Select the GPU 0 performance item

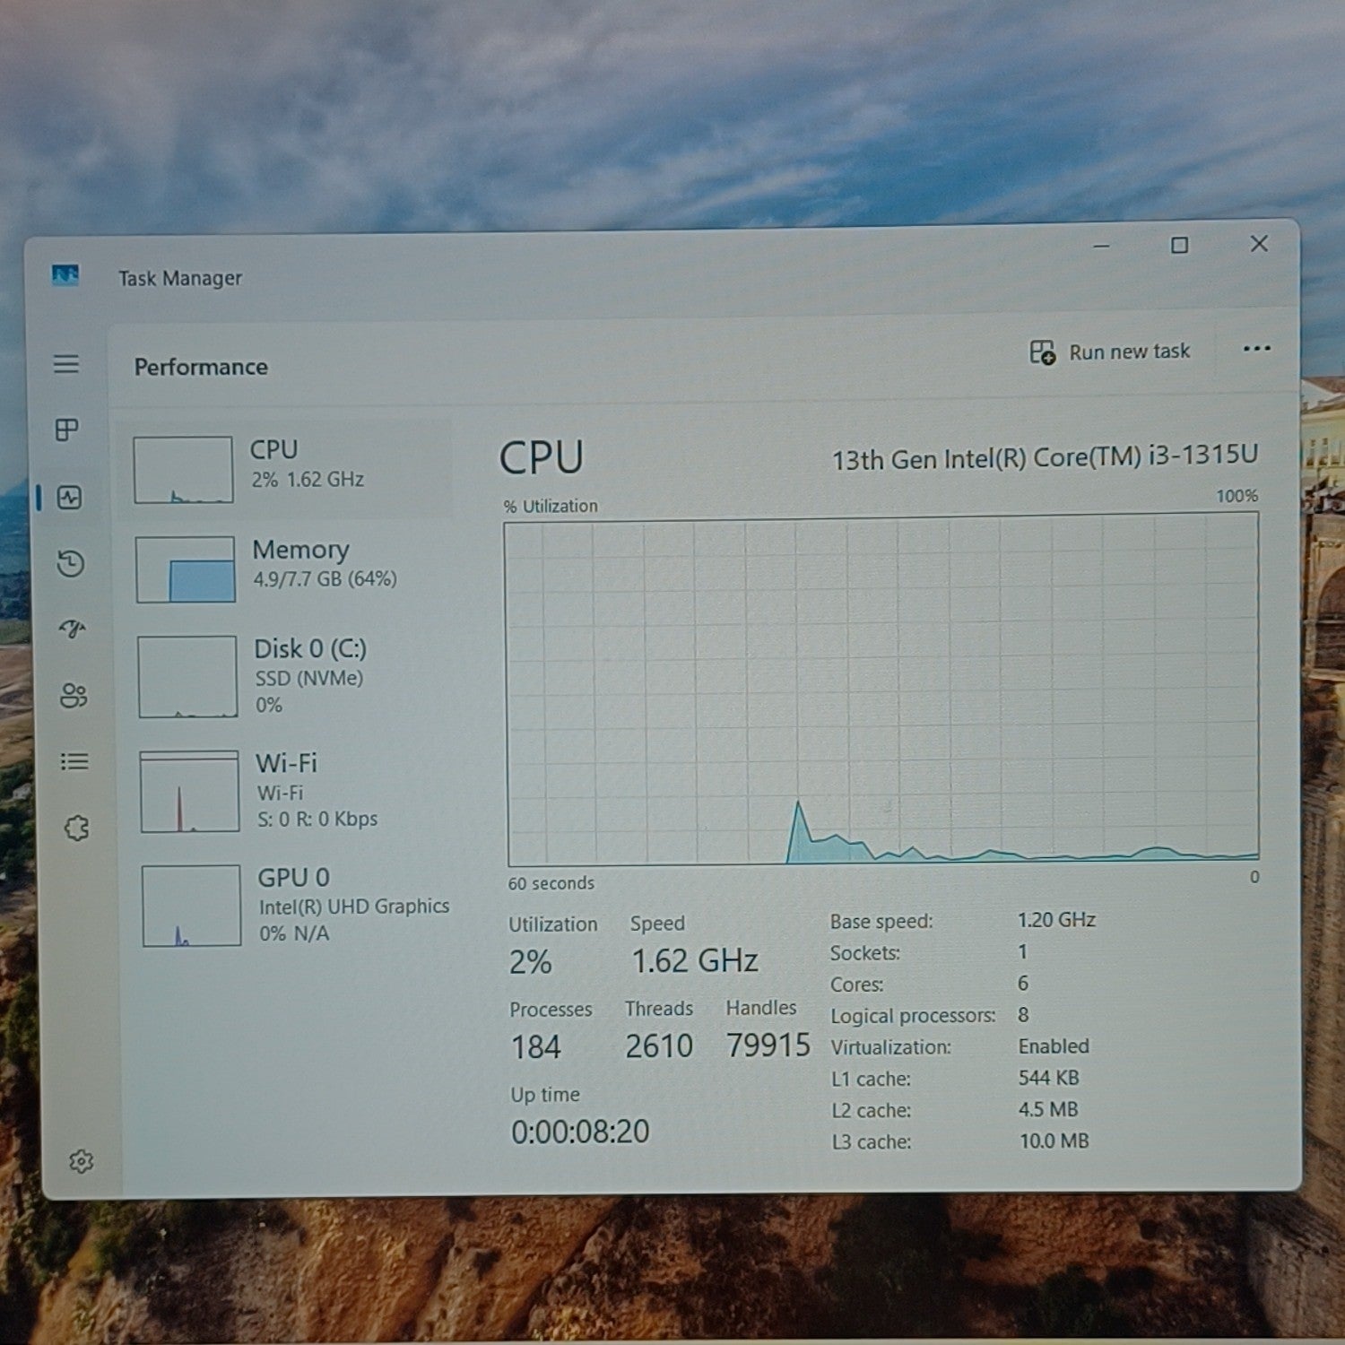pos(292,905)
